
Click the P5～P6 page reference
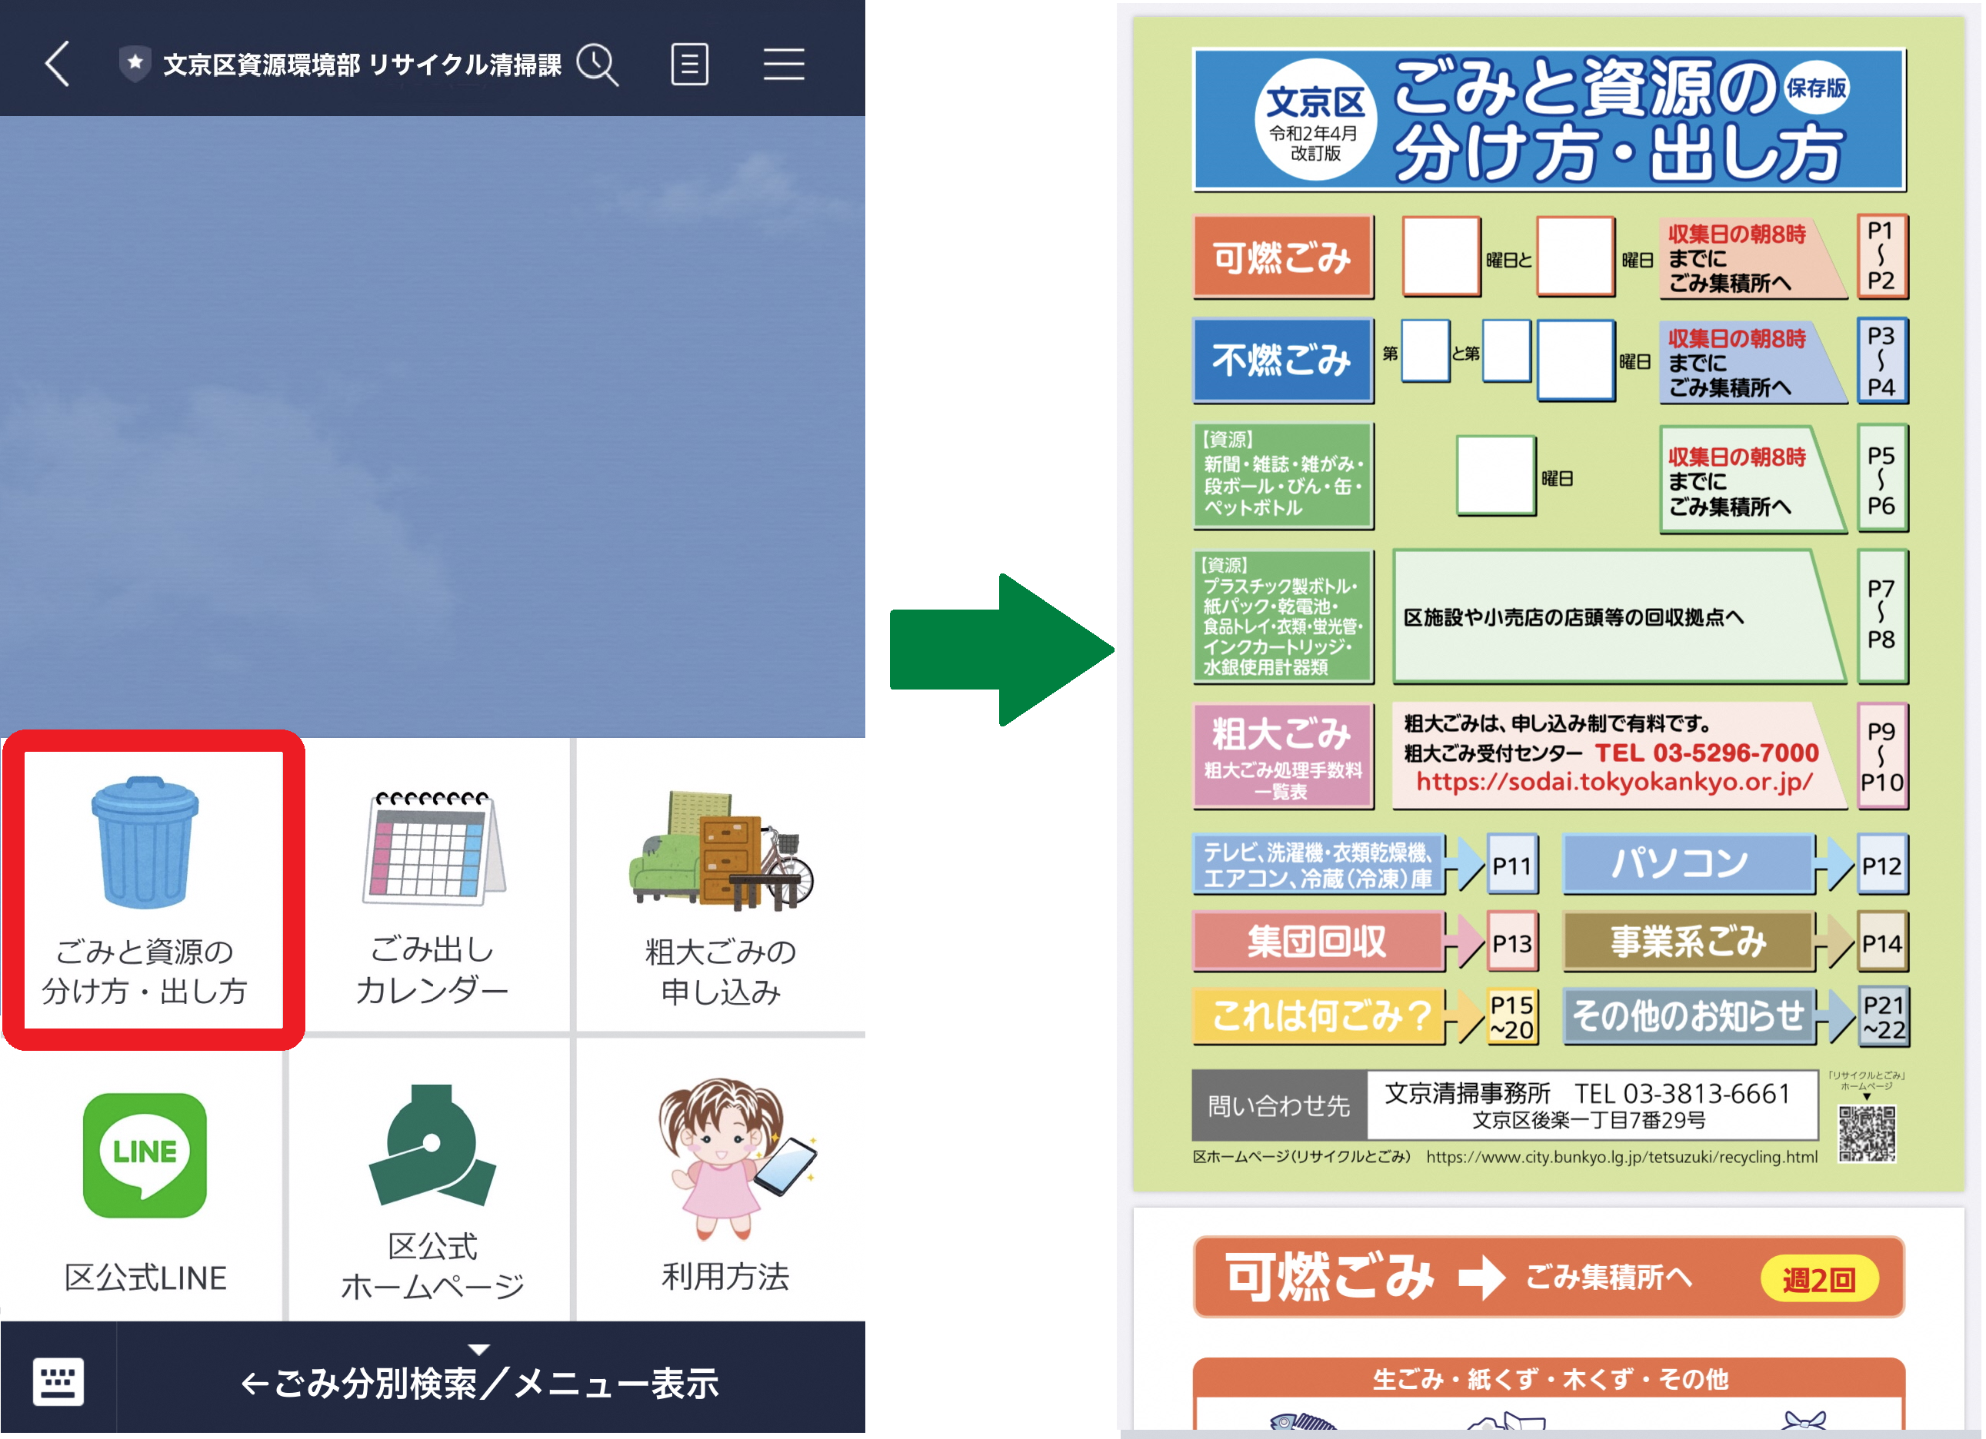[1883, 480]
